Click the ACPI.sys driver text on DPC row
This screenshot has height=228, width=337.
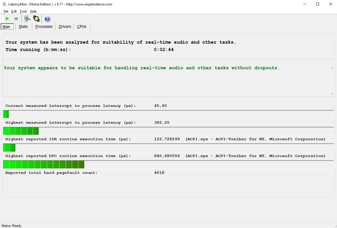255,156
